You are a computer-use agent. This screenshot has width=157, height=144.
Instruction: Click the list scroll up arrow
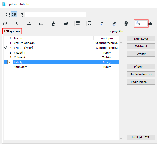121,43
